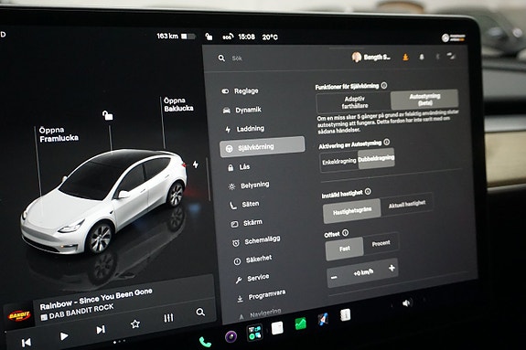Select Aktuell hastighet speed option
The image size is (526, 350).
point(407,204)
